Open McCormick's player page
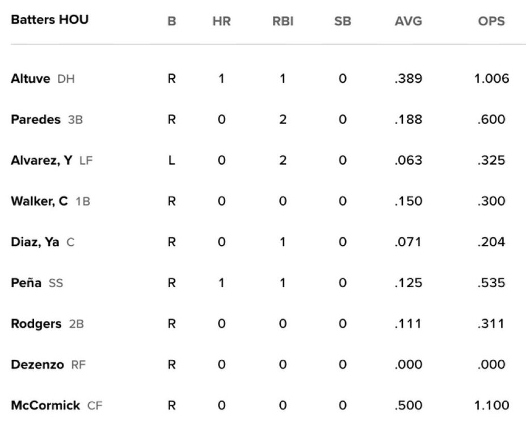 coord(45,405)
